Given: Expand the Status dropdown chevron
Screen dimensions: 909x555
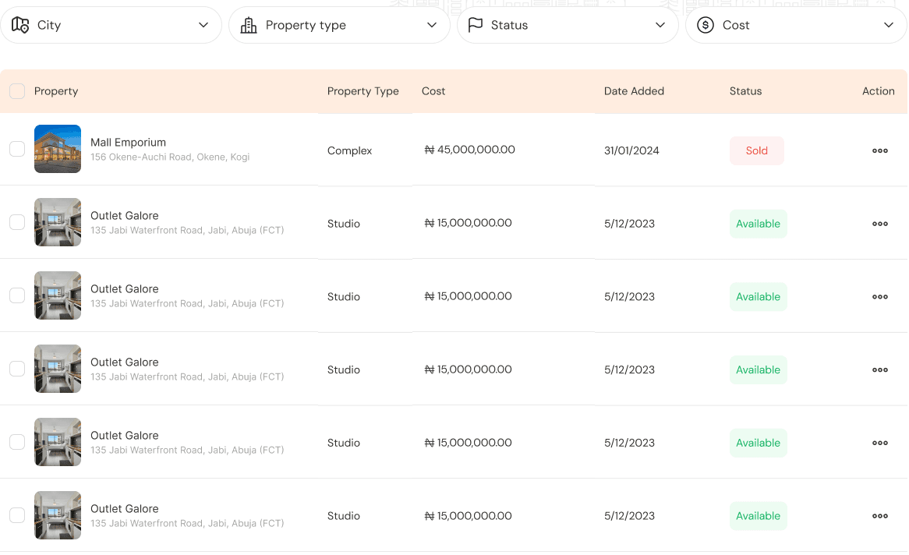Looking at the screenshot, I should click(x=660, y=25).
